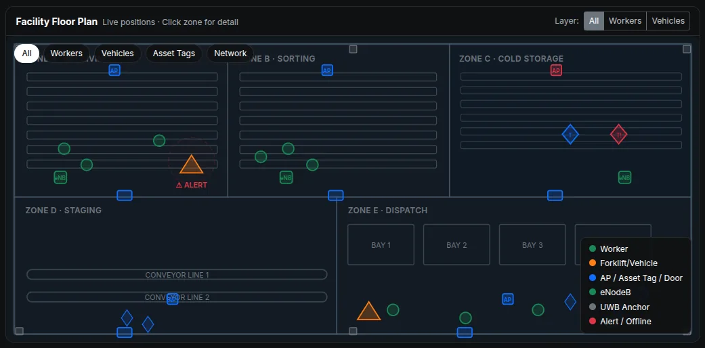Click the blue AP icon in Zone A
Screen dimensions: 705x348
click(114, 70)
